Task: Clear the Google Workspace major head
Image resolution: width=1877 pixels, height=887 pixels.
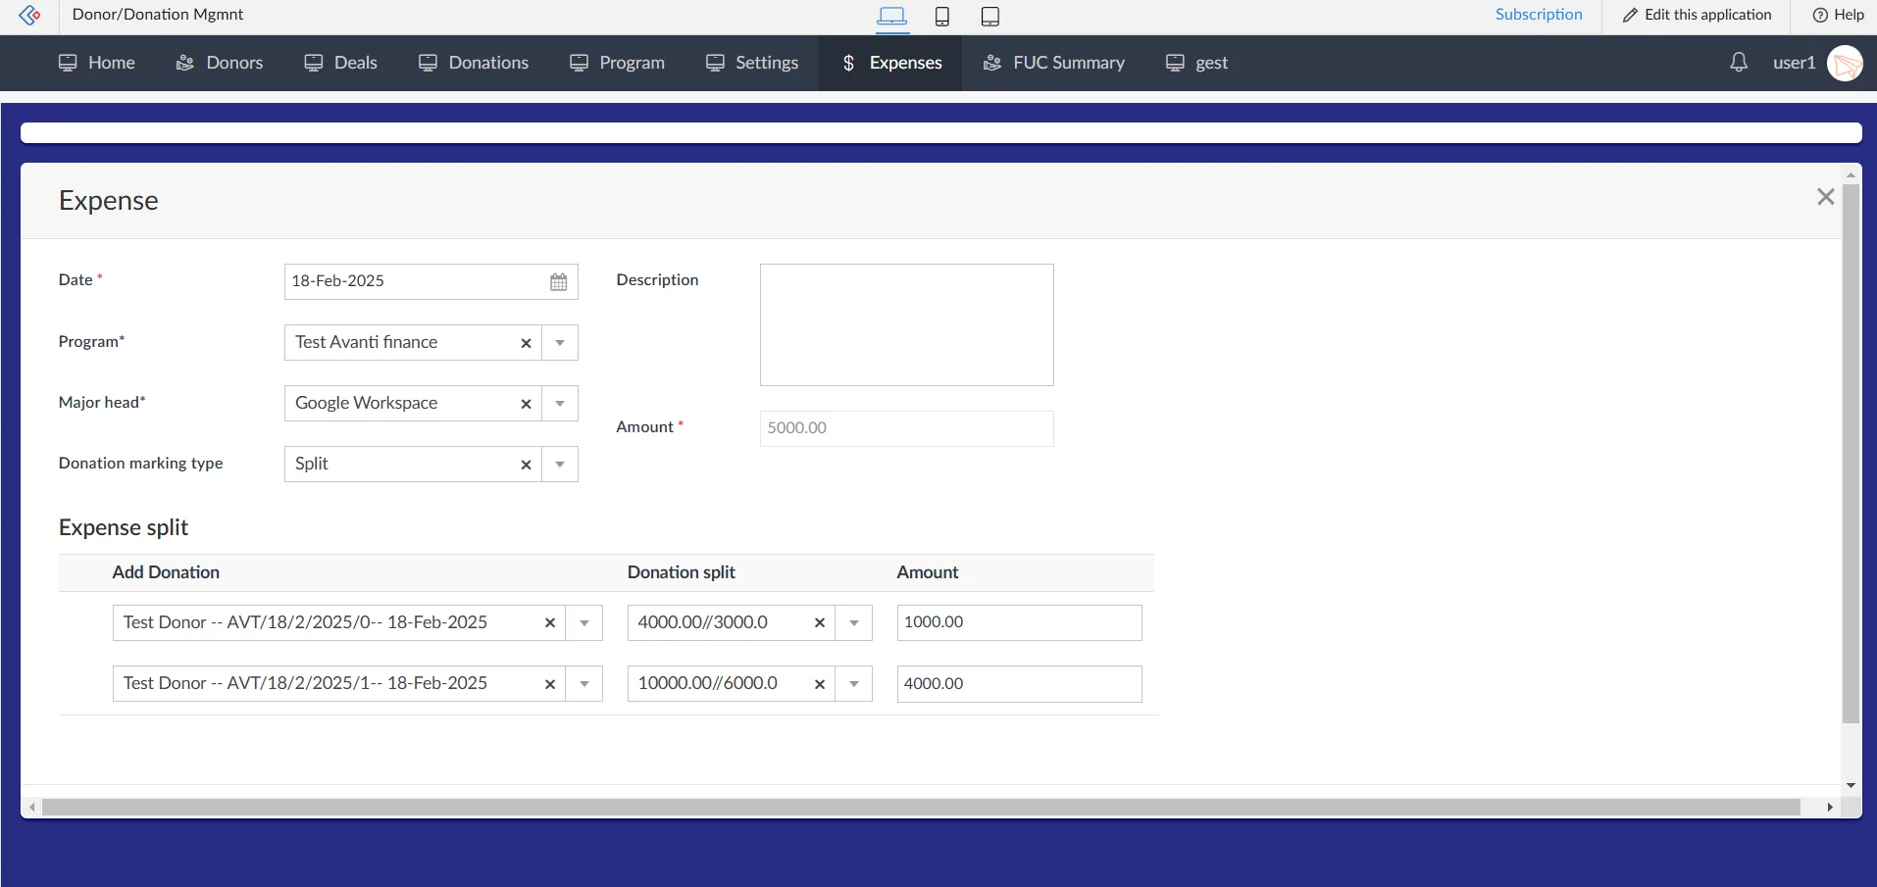Action: tap(526, 404)
